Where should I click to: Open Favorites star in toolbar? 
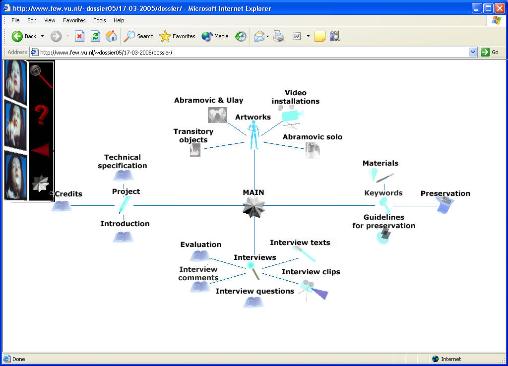tap(177, 36)
